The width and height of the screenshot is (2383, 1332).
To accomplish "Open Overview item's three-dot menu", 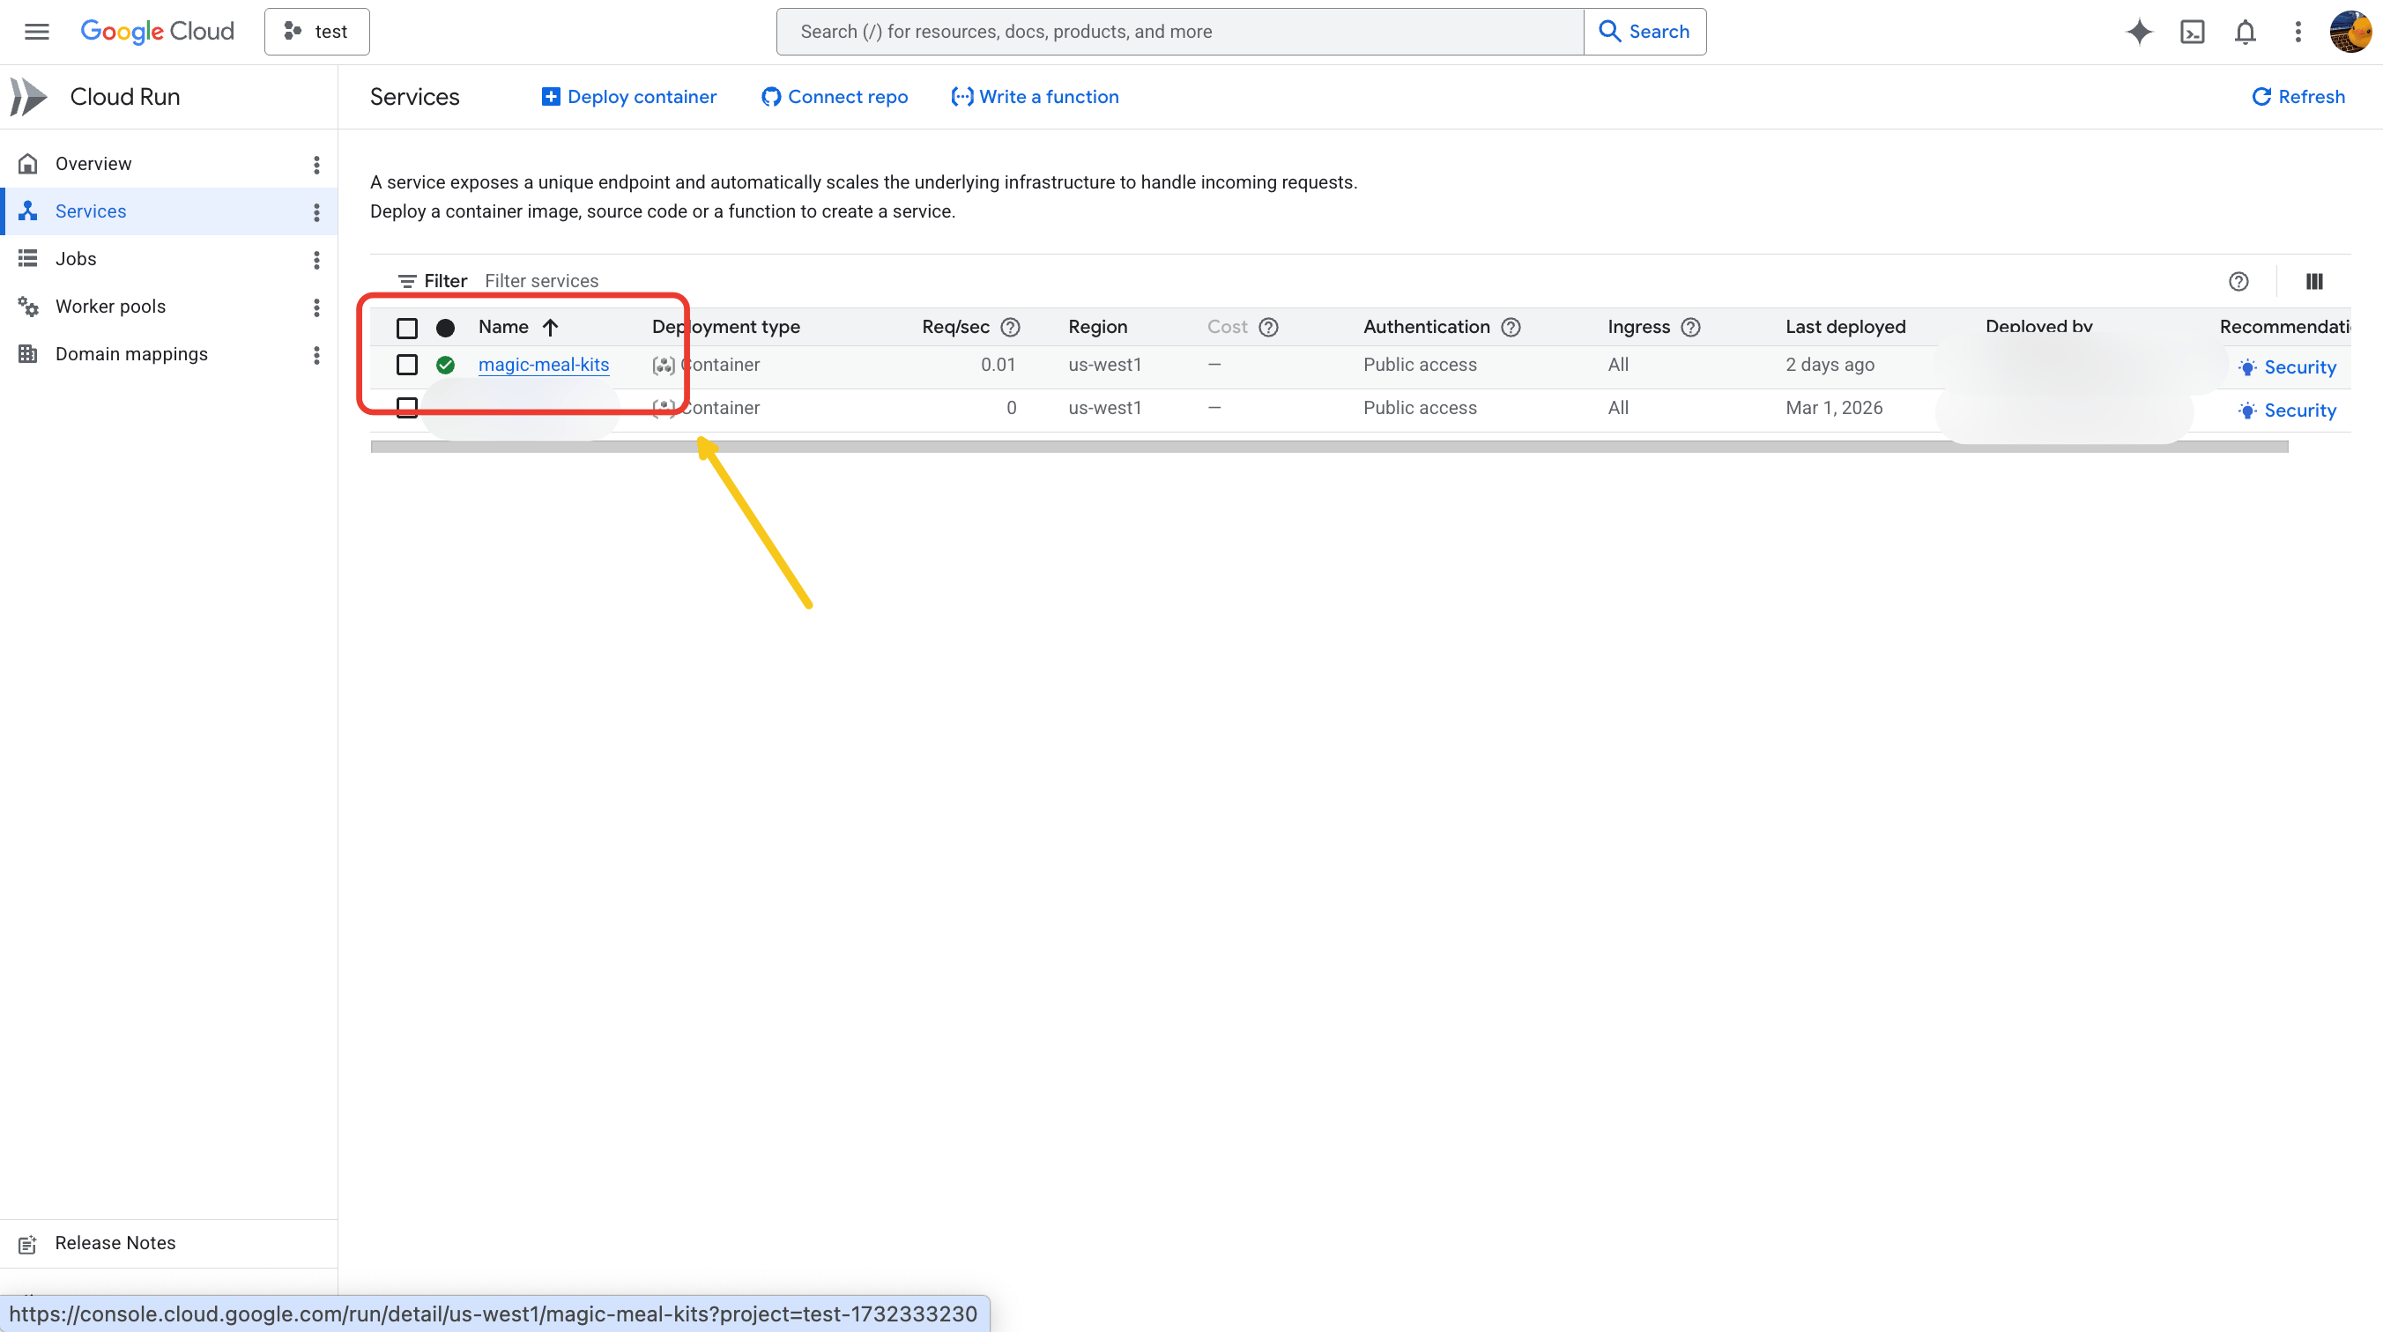I will [316, 164].
